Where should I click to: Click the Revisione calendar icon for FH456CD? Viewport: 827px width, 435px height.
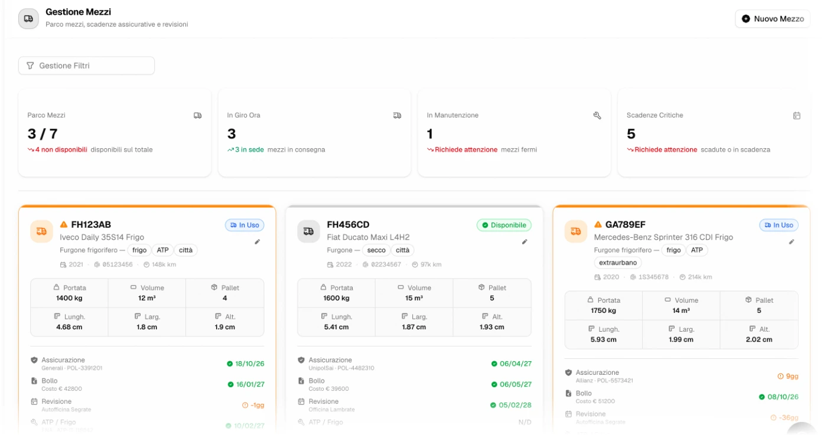pos(301,401)
